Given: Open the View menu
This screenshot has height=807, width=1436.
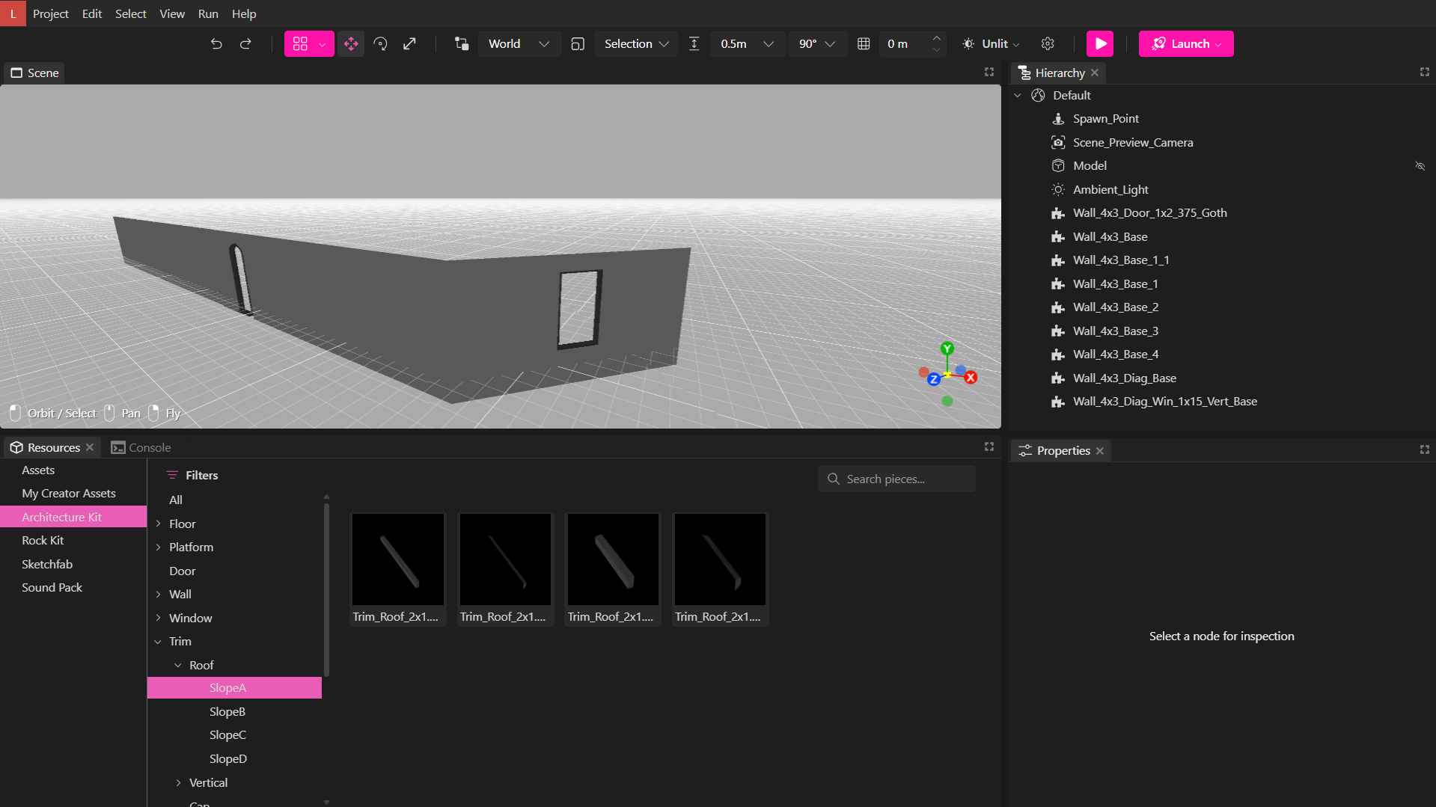Looking at the screenshot, I should (x=172, y=13).
